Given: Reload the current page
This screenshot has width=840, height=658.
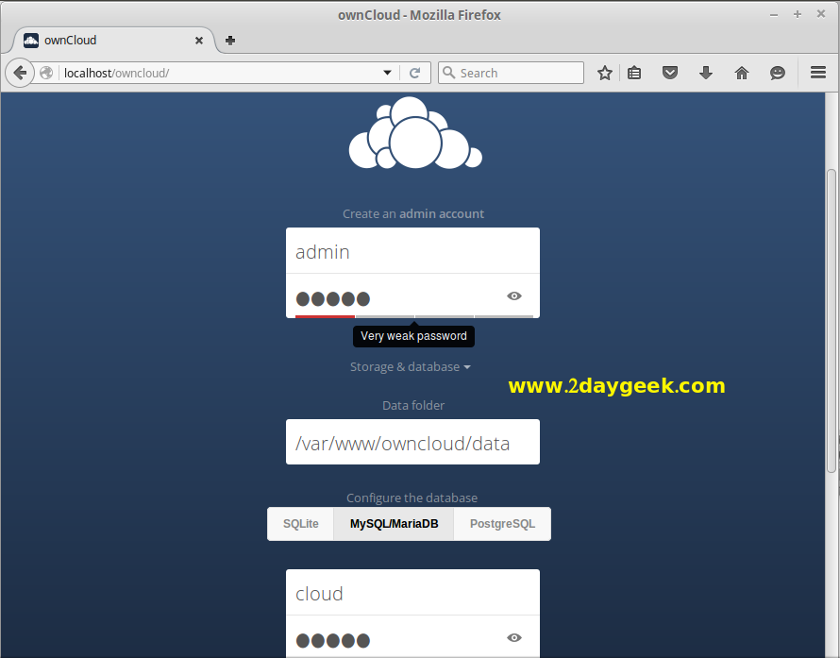Looking at the screenshot, I should (414, 73).
